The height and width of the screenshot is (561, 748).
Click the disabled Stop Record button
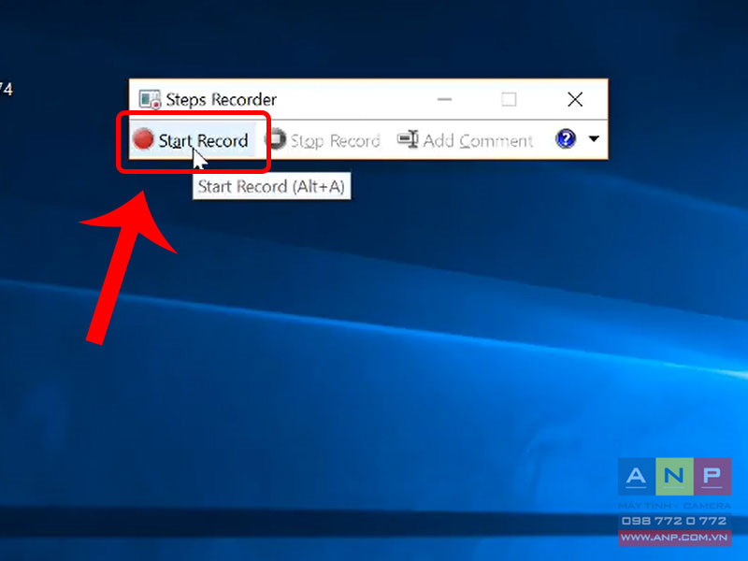(323, 140)
